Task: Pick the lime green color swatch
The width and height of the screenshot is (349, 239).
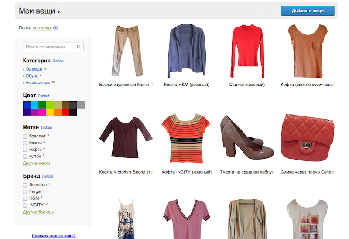Action: point(50,105)
